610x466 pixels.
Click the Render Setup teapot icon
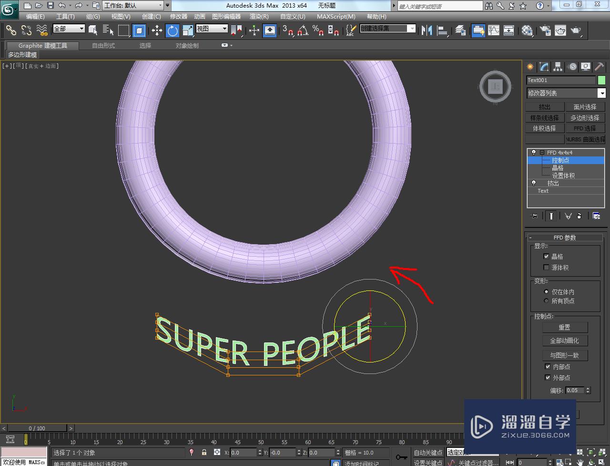click(544, 31)
